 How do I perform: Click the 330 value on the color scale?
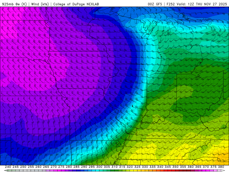tap(145, 167)
